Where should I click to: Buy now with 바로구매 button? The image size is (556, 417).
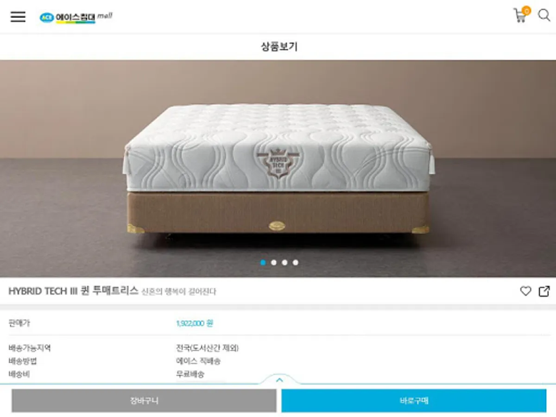tap(414, 400)
